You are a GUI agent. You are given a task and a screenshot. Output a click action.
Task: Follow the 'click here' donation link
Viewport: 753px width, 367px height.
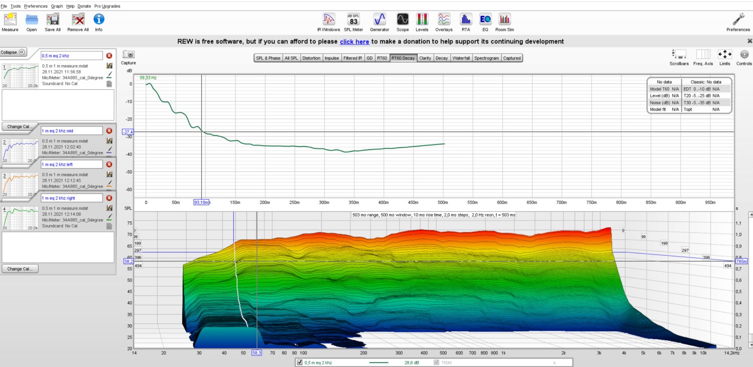[x=354, y=42]
